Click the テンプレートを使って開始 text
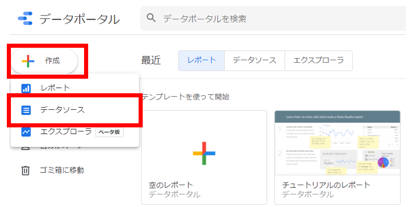The width and height of the screenshot is (409, 207). [x=186, y=97]
